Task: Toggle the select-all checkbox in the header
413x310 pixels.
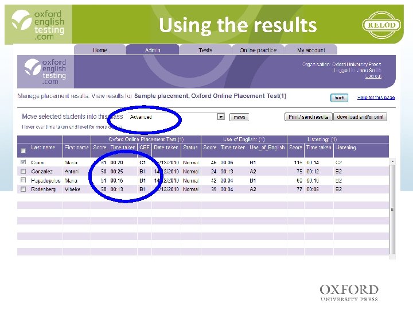Action: [x=23, y=150]
